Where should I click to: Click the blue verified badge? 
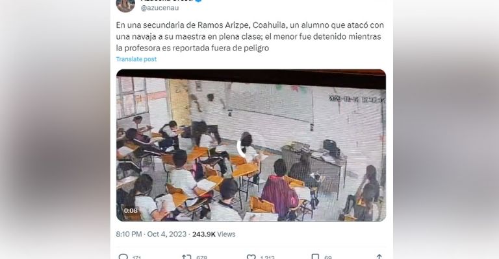tap(199, 1)
